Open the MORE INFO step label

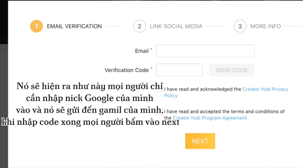[x=266, y=26]
